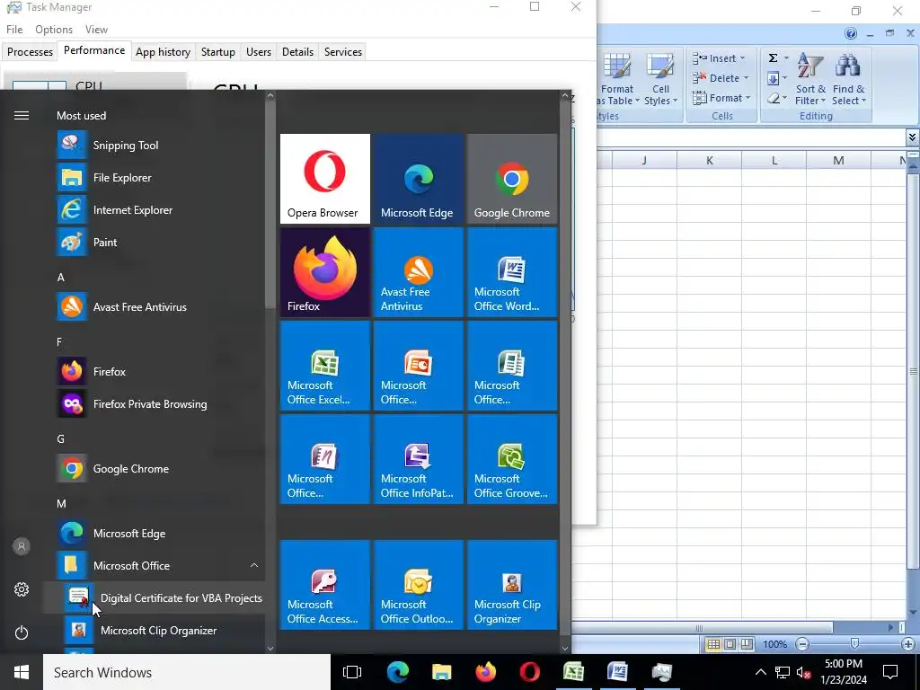
Task: Click the Search Windows box on taskbar
Action: 187,672
